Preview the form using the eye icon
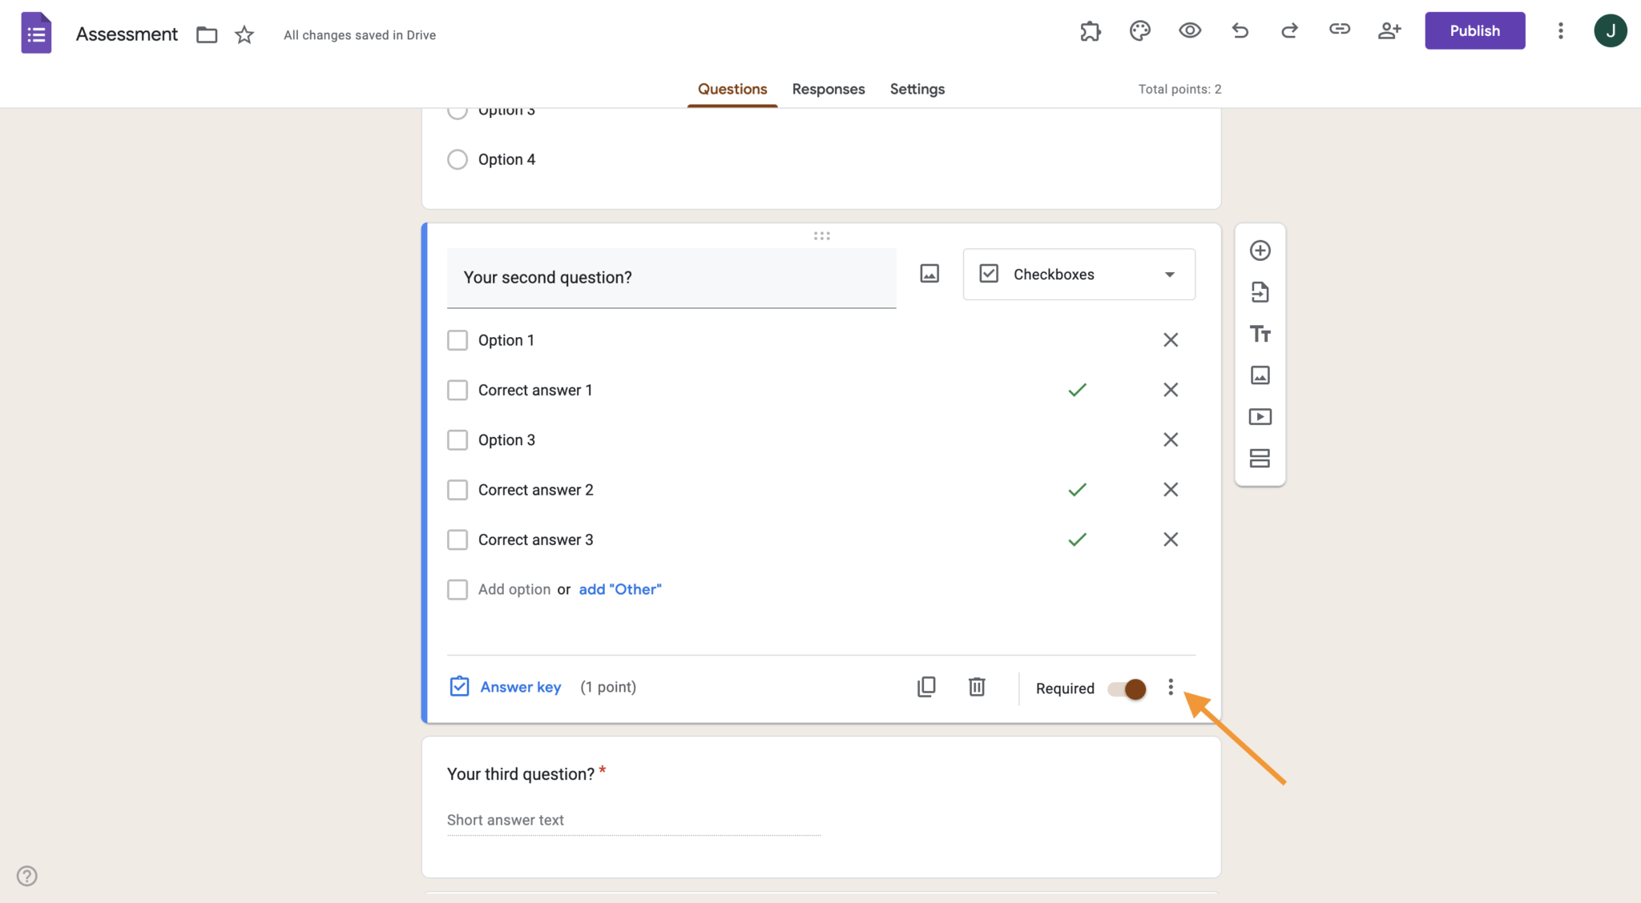 (1189, 30)
